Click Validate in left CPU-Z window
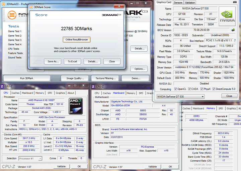Viewport: 241px width, 171px height. tap(62, 166)
